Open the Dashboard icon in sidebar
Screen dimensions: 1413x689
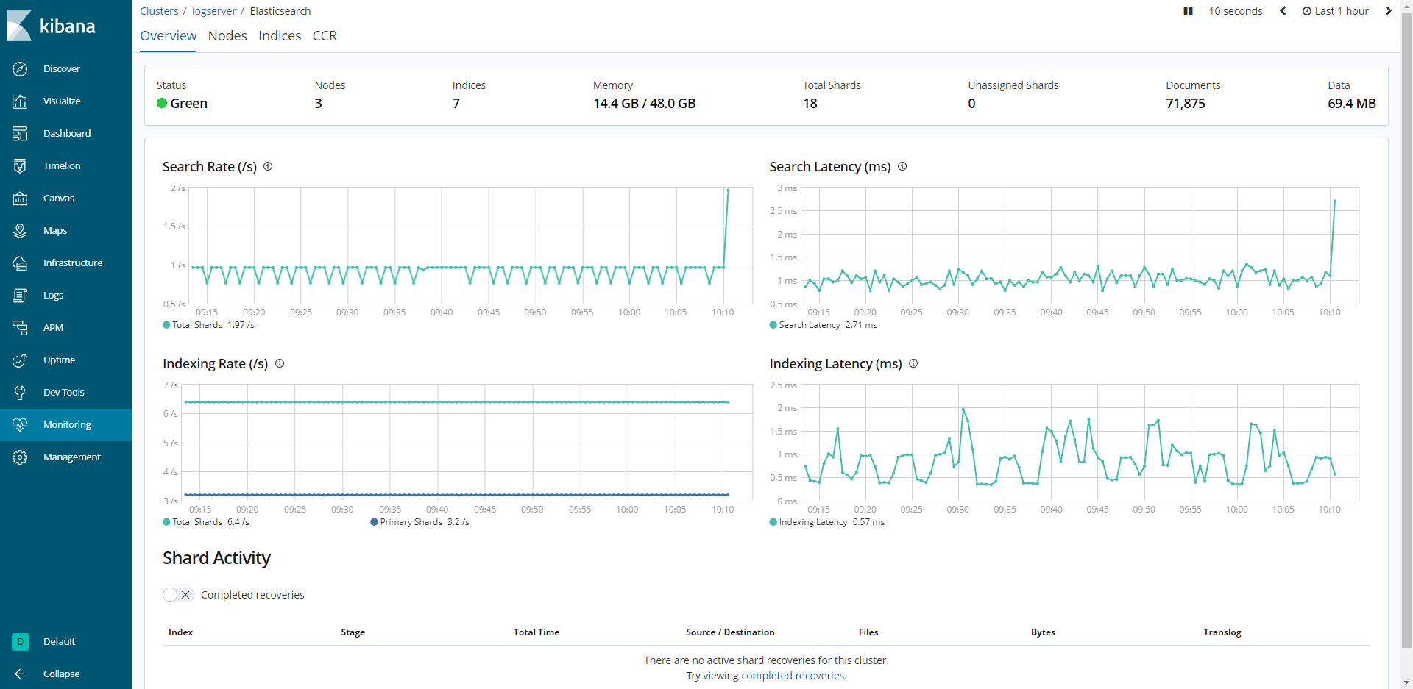[x=20, y=133]
